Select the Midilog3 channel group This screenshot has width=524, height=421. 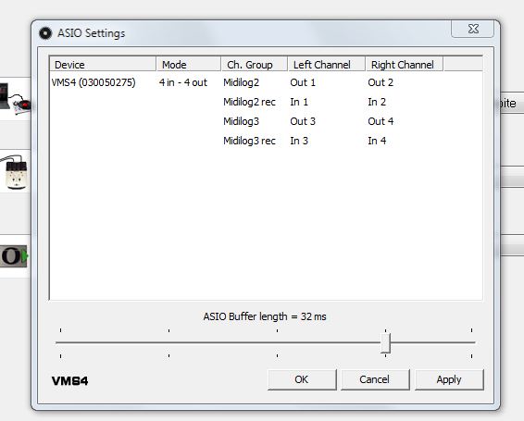pos(241,121)
